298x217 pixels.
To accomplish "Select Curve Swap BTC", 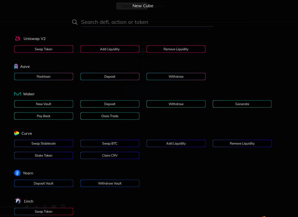I will click(x=110, y=143).
